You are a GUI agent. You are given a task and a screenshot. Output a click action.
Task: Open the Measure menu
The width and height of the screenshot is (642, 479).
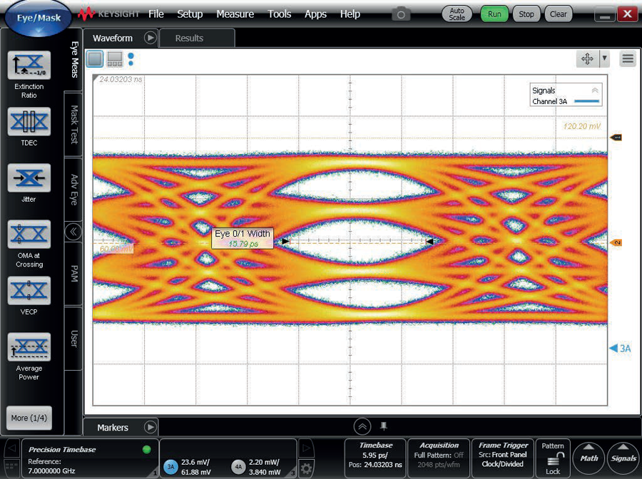[x=235, y=14]
